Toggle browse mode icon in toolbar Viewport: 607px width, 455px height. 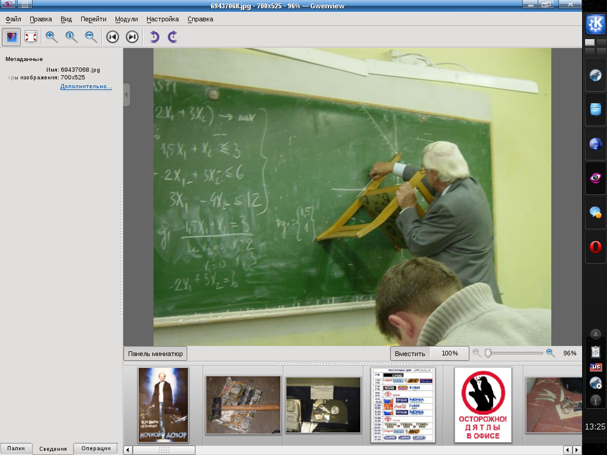tap(11, 37)
